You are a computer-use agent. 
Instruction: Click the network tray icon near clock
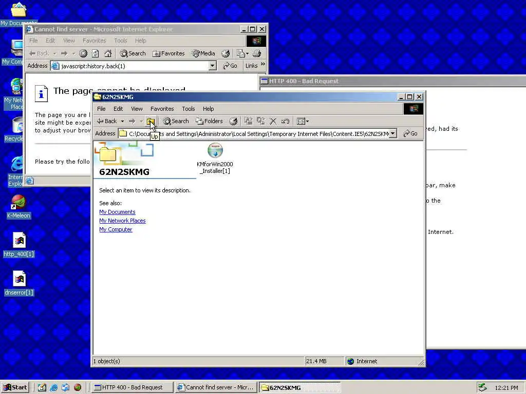[482, 387]
